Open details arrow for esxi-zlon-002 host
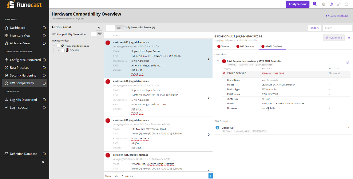The height and width of the screenshot is (179, 353). (209, 98)
